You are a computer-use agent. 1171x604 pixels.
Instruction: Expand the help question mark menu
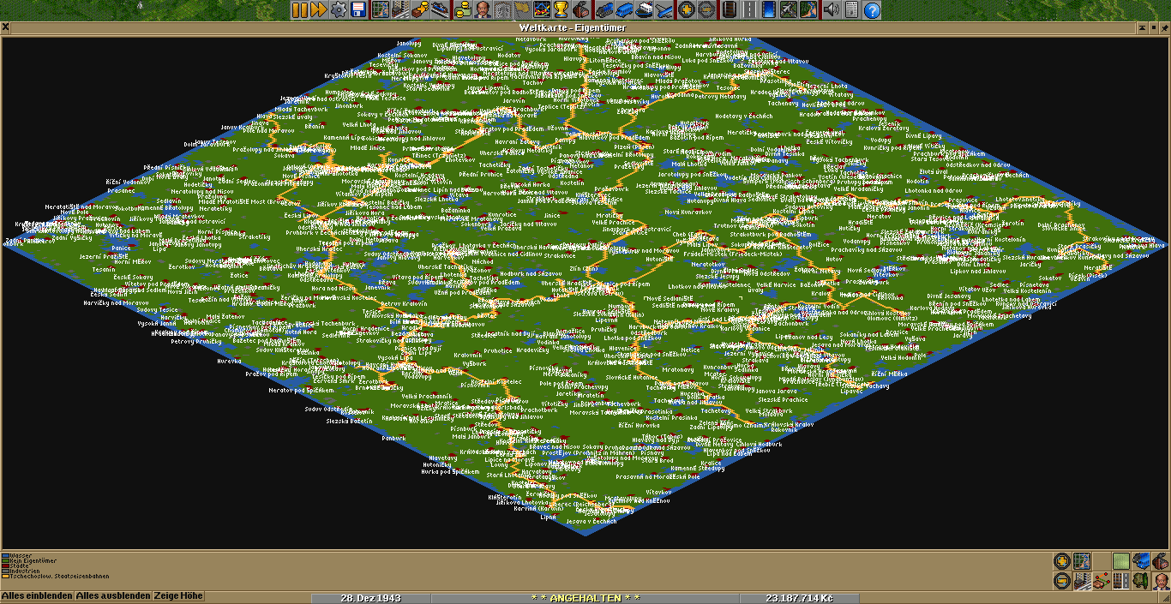click(x=872, y=10)
